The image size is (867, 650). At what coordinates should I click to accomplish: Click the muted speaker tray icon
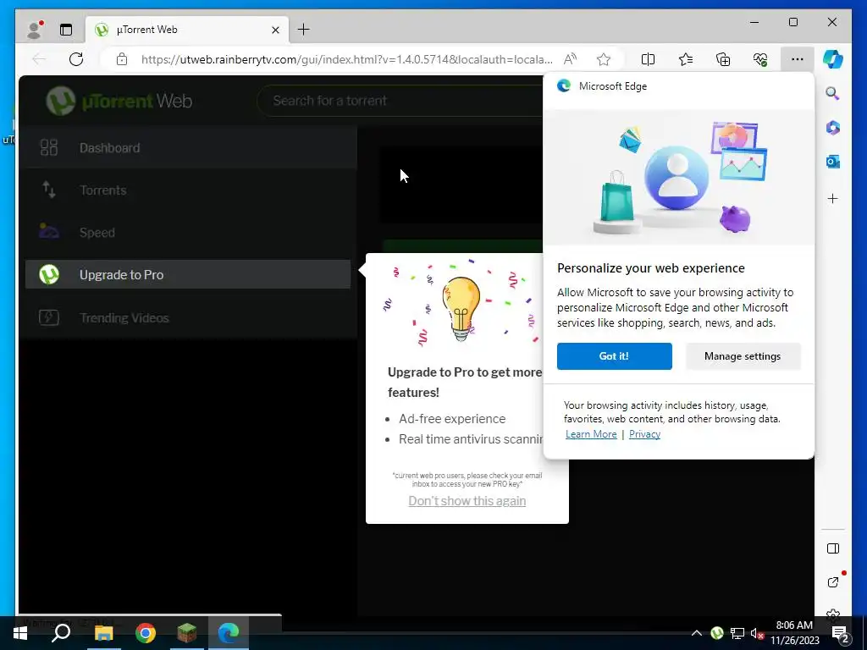pyautogui.click(x=757, y=633)
